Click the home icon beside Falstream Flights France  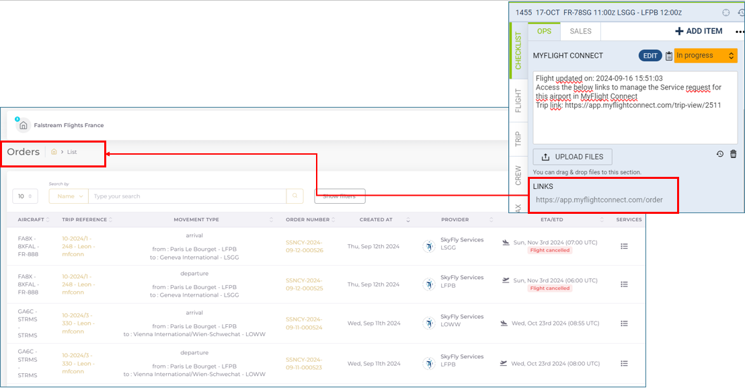click(x=23, y=125)
